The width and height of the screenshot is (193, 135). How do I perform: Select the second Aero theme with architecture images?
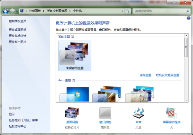(106, 94)
